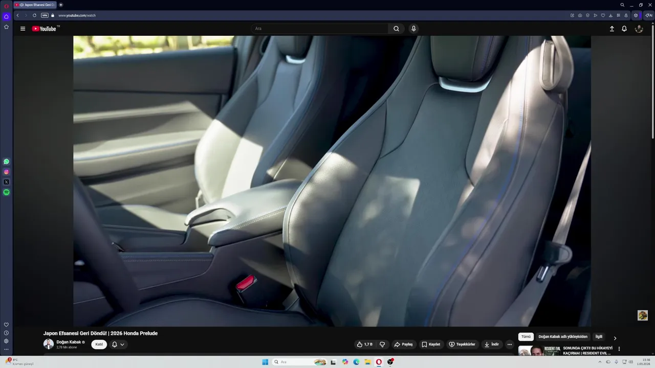Dislike the video
The height and width of the screenshot is (368, 655).
pyautogui.click(x=382, y=344)
